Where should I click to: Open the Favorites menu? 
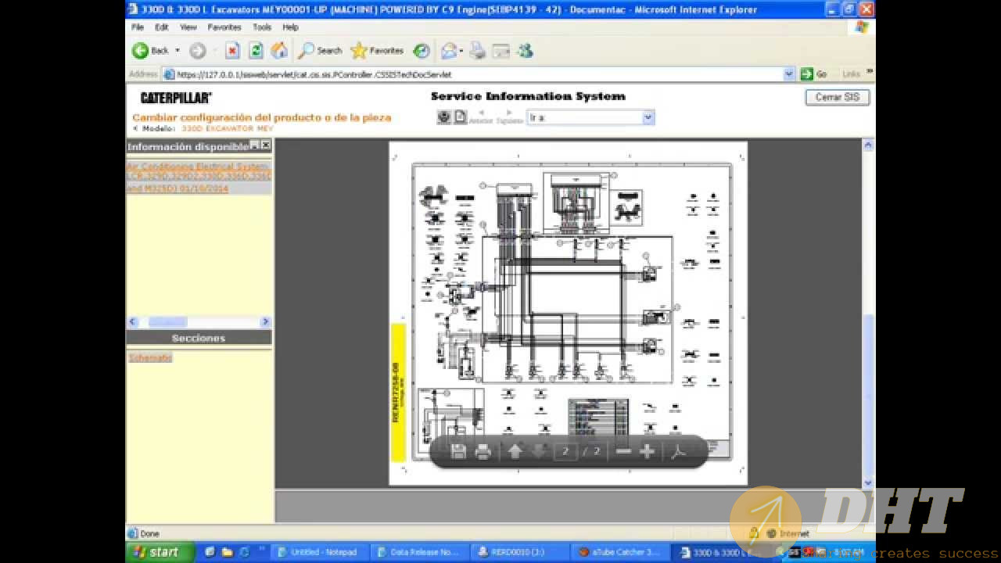coord(224,27)
